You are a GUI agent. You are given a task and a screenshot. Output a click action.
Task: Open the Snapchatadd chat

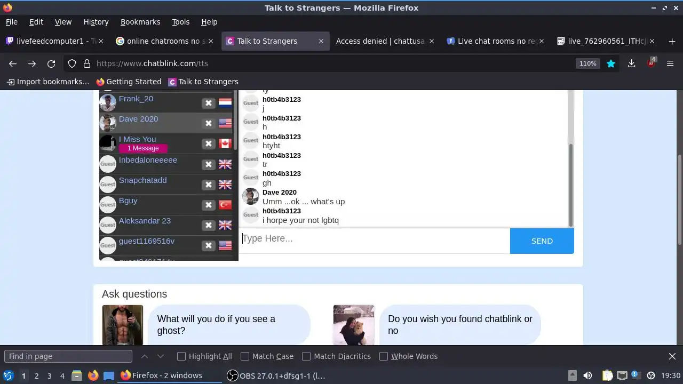click(142, 180)
